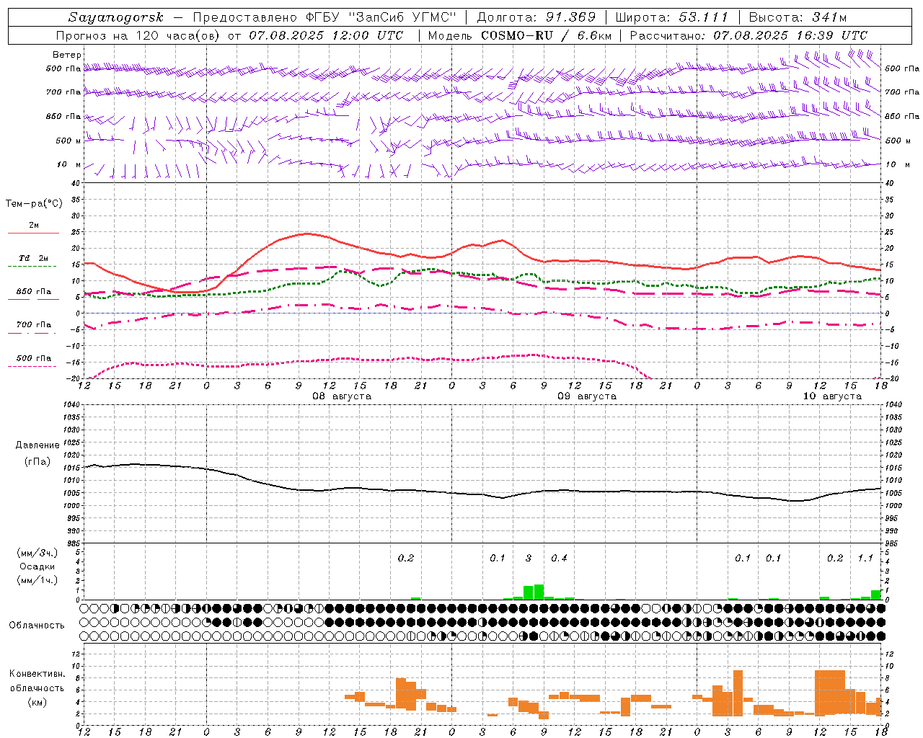The height and width of the screenshot is (738, 923).
Task: Click the 'Td 2м' dew point legend entry
Action: tap(34, 258)
